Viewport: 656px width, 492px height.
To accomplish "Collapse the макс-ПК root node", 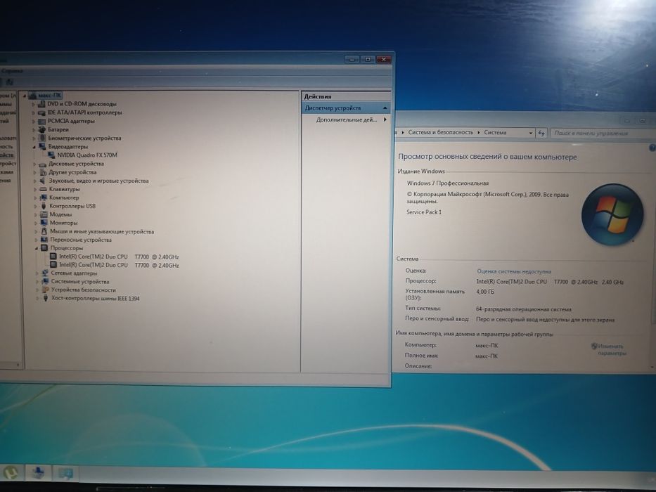I will pos(25,96).
